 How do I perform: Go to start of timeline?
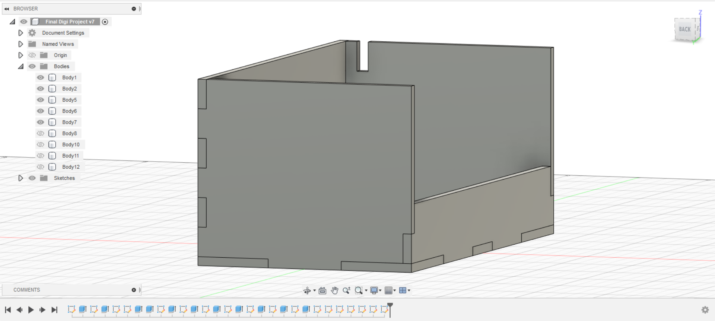[8, 310]
